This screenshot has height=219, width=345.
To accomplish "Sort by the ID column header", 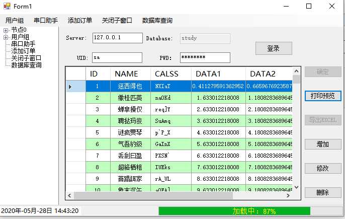I will pos(98,74).
